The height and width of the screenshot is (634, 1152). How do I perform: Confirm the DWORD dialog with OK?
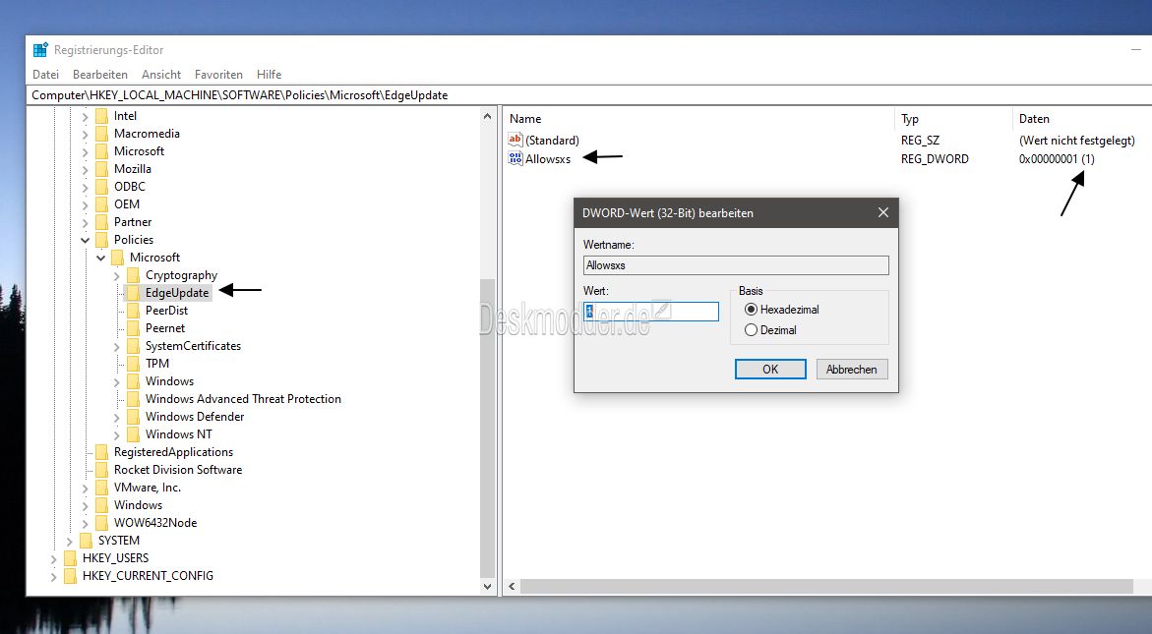(x=770, y=370)
